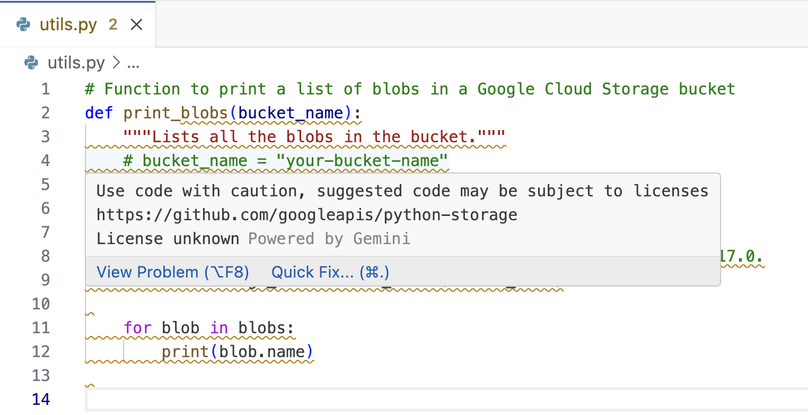Screen dimensions: 808x415
Task: Open the googleapis python-storage GitHub URL
Action: [306, 215]
